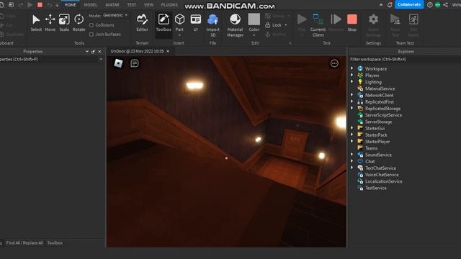The width and height of the screenshot is (461, 259).
Task: Choose the Select tool
Action: [x=36, y=22]
